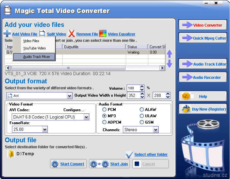This screenshot has height=179, width=230.
Task: Click the double gear Start Join icon
Action: pyautogui.click(x=99, y=164)
